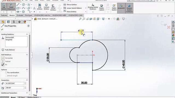This screenshot has width=175, height=98.
Task: Select the Circle sketch tool
Action: pyautogui.click(x=23, y=5)
